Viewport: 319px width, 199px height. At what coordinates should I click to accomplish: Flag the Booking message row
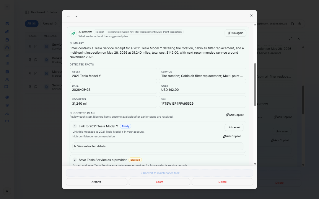click(x=36, y=60)
